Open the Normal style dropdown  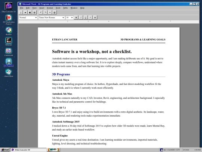point(28,18)
